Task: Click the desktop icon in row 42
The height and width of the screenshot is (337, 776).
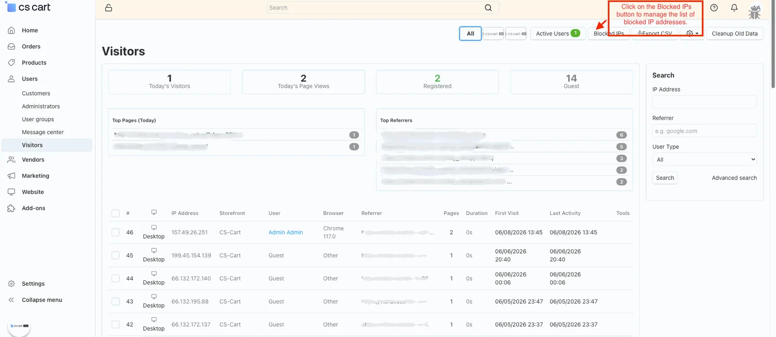Action: pos(154,320)
